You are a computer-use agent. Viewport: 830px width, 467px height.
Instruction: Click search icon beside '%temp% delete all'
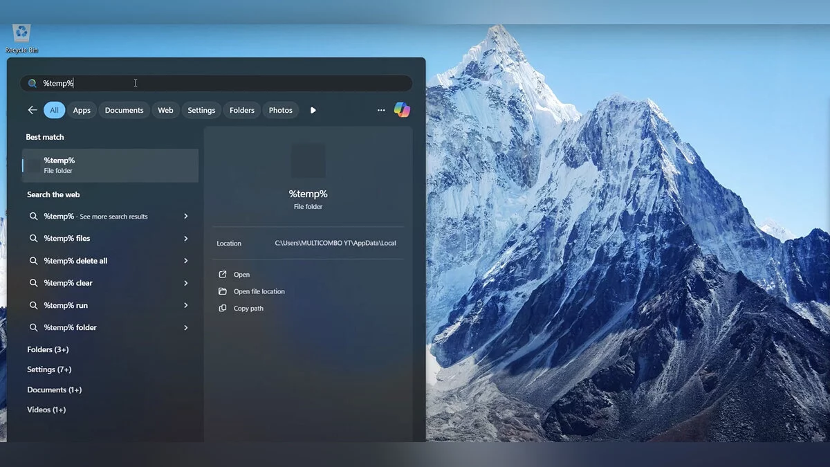pos(33,261)
